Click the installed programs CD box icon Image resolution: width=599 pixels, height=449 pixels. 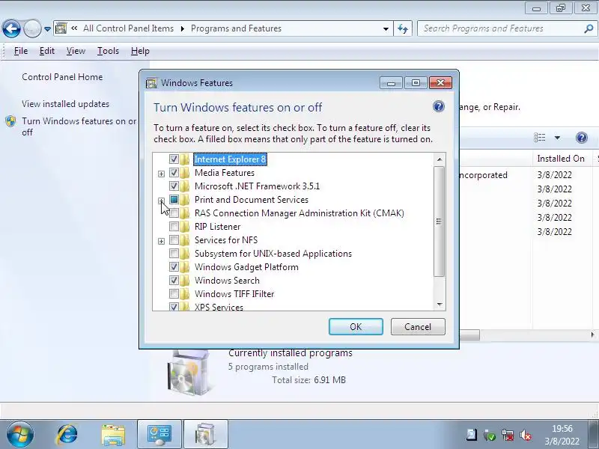click(x=189, y=373)
